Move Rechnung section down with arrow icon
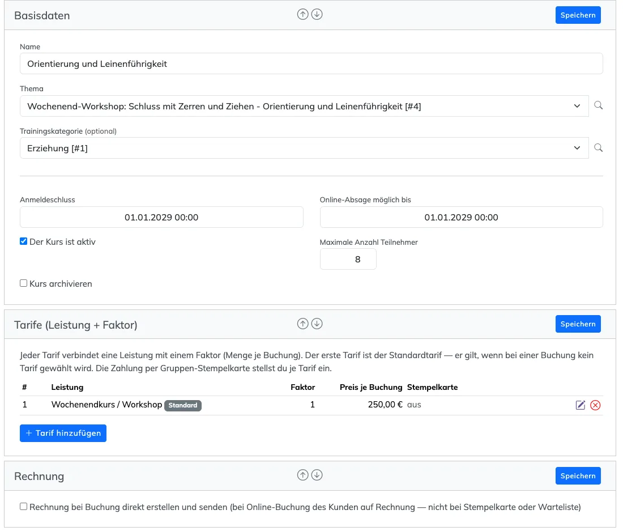This screenshot has height=531, width=623. [x=317, y=475]
